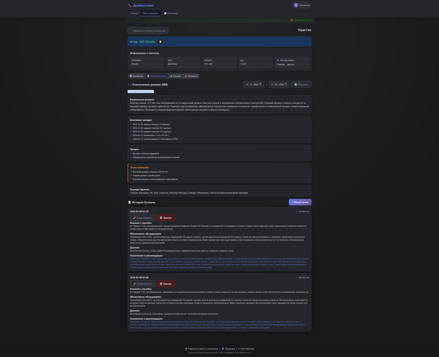Open the Test test tes user avatar
This screenshot has width=439, height=357.
coord(296,5)
